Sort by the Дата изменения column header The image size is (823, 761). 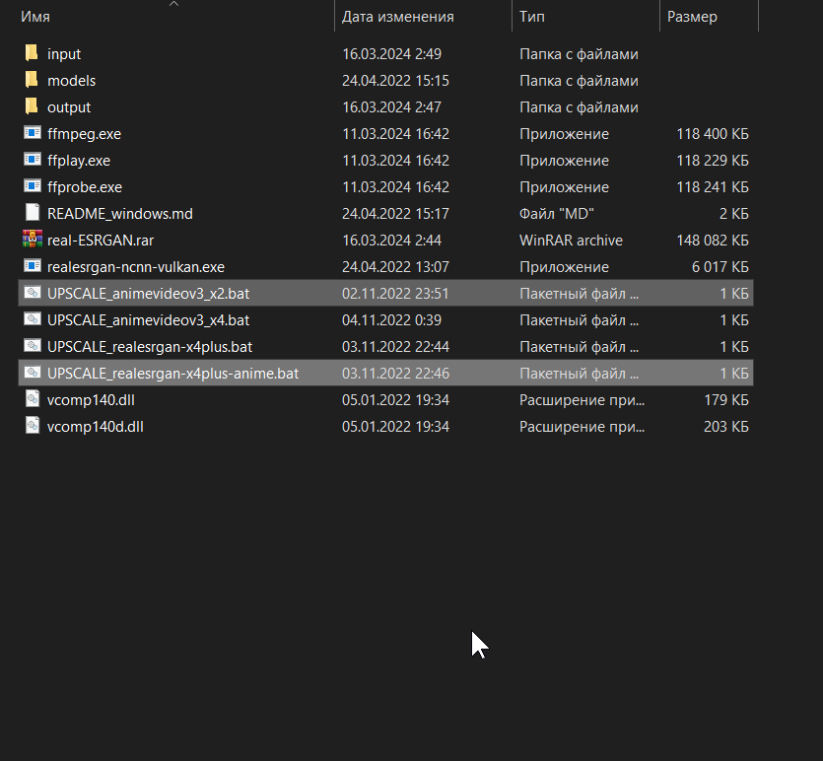(x=398, y=17)
